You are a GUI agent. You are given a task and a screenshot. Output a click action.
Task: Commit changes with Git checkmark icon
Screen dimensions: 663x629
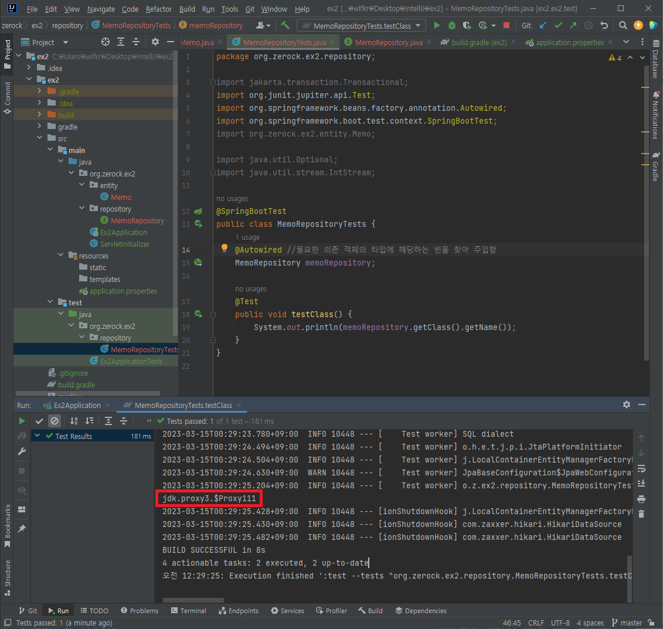pyautogui.click(x=558, y=25)
